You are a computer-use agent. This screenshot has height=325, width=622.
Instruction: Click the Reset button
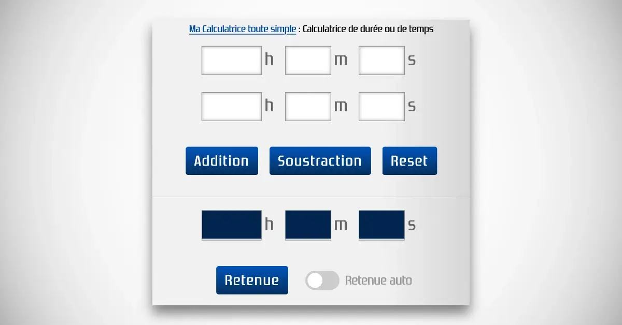pos(409,161)
